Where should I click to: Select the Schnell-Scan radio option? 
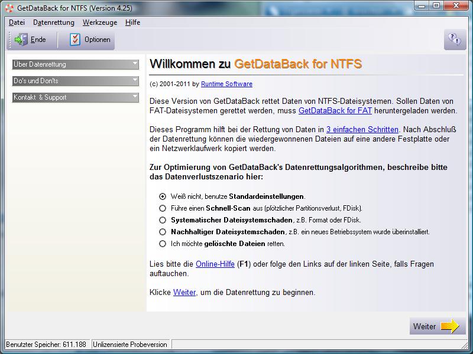(x=163, y=208)
